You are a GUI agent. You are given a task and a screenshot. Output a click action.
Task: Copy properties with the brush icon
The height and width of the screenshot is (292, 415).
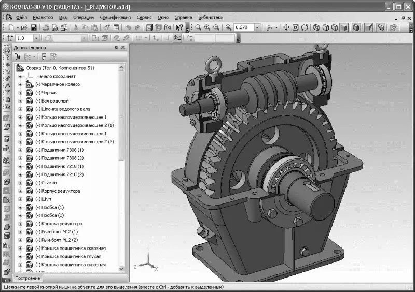(x=107, y=27)
